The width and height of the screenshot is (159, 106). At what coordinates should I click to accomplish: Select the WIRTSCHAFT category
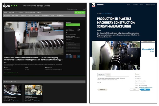tap(15, 15)
